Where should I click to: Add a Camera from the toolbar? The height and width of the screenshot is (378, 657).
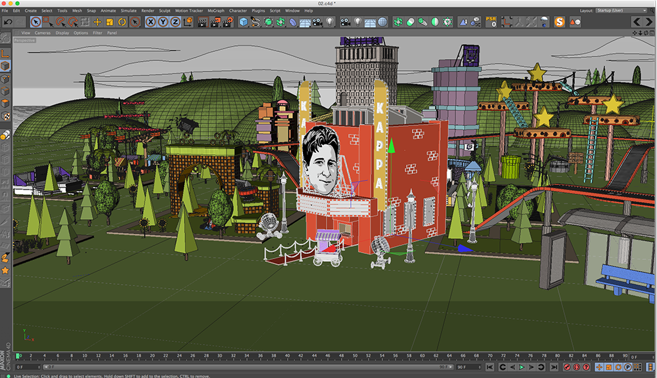point(317,22)
